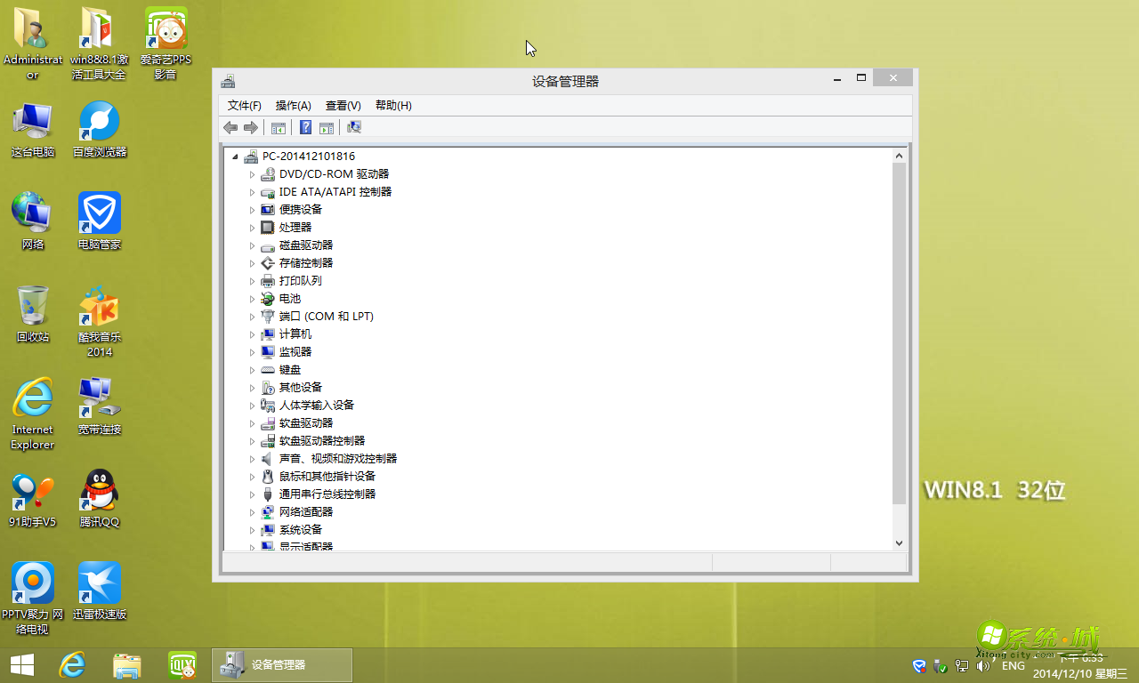Image resolution: width=1139 pixels, height=683 pixels.
Task: Expand the 网络适配器 device category
Action: point(253,511)
